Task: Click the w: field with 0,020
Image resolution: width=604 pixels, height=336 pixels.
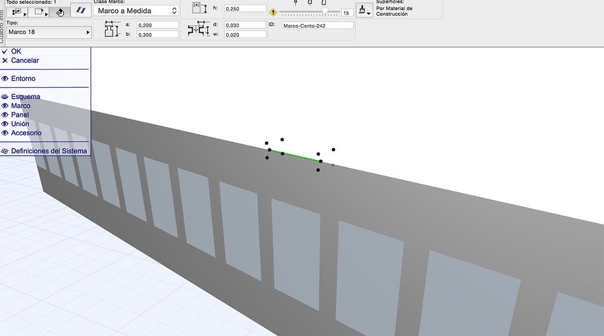Action: (x=245, y=34)
